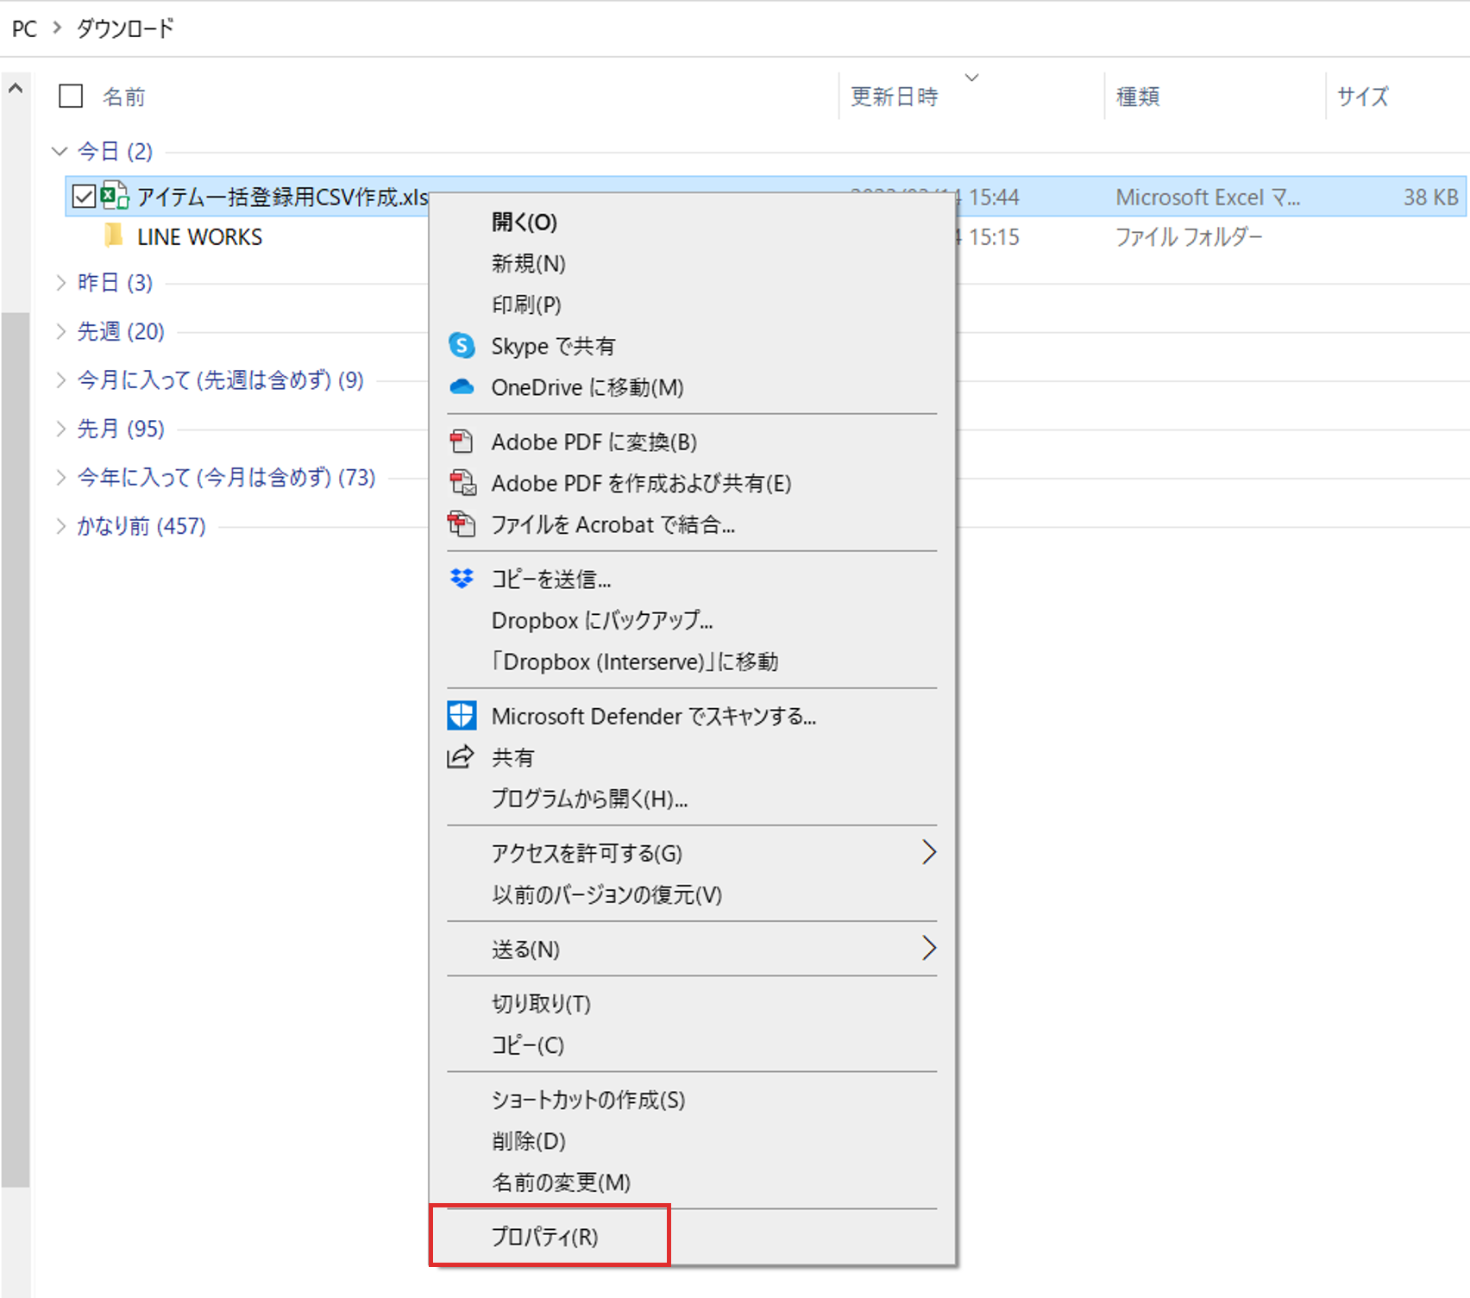Click the LINE WORKS folder icon
1470x1298 pixels.
tap(113, 236)
